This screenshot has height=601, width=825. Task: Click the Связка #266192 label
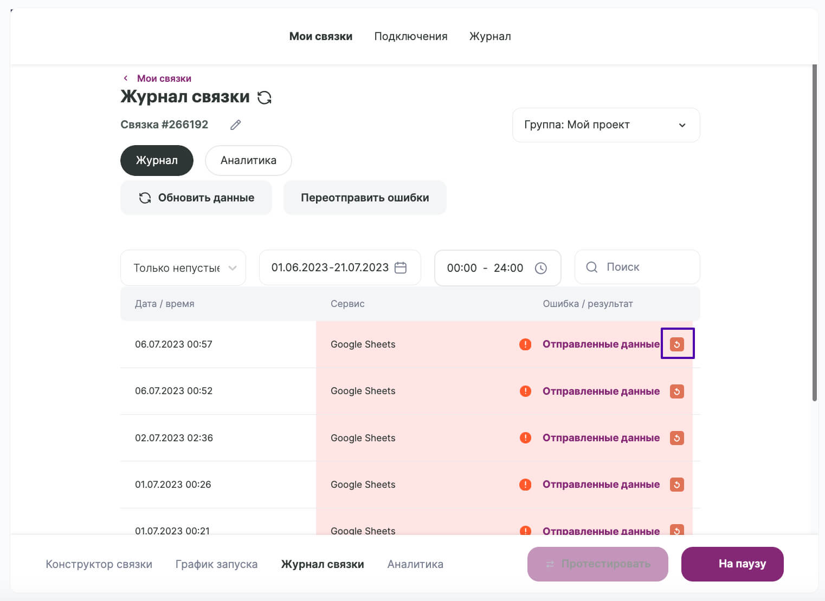pyautogui.click(x=164, y=125)
